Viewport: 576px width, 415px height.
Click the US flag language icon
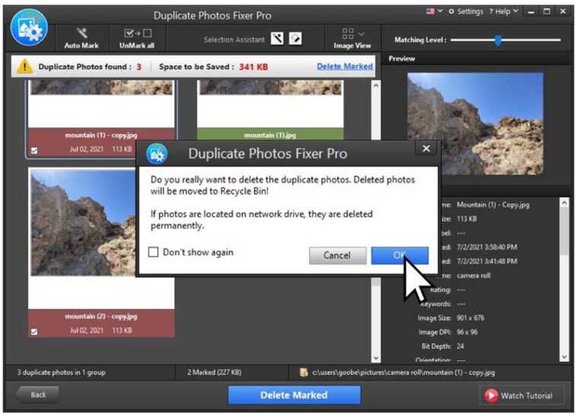tap(430, 11)
